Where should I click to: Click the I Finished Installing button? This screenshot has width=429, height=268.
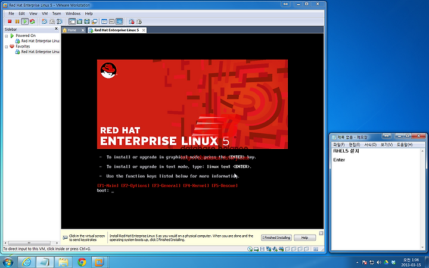[x=276, y=238]
